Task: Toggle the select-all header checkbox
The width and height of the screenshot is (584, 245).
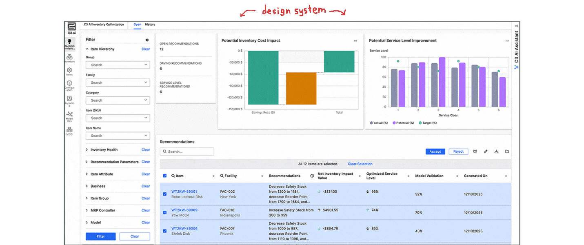Action: point(165,176)
